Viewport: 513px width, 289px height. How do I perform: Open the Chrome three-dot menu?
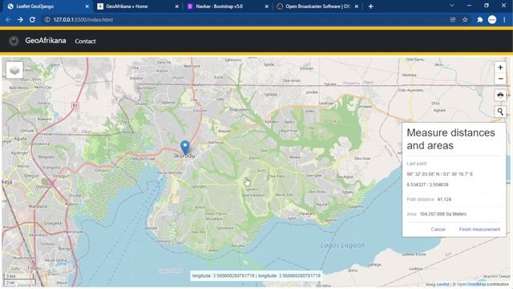click(x=504, y=19)
